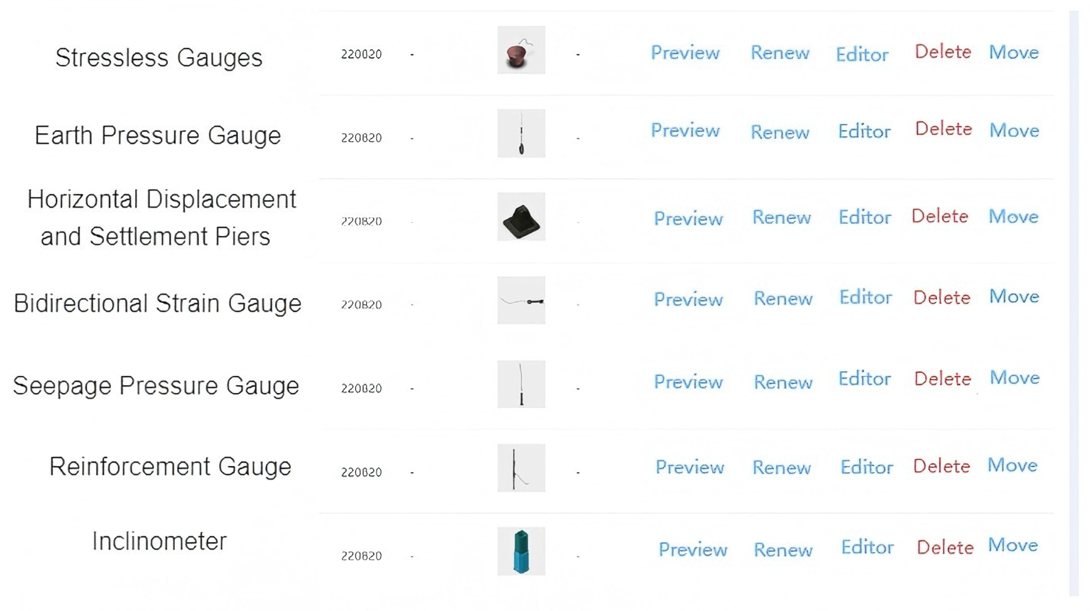Screen dimensions: 1090x611
Task: Delete the Earth Pressure Gauge entry
Action: (943, 129)
